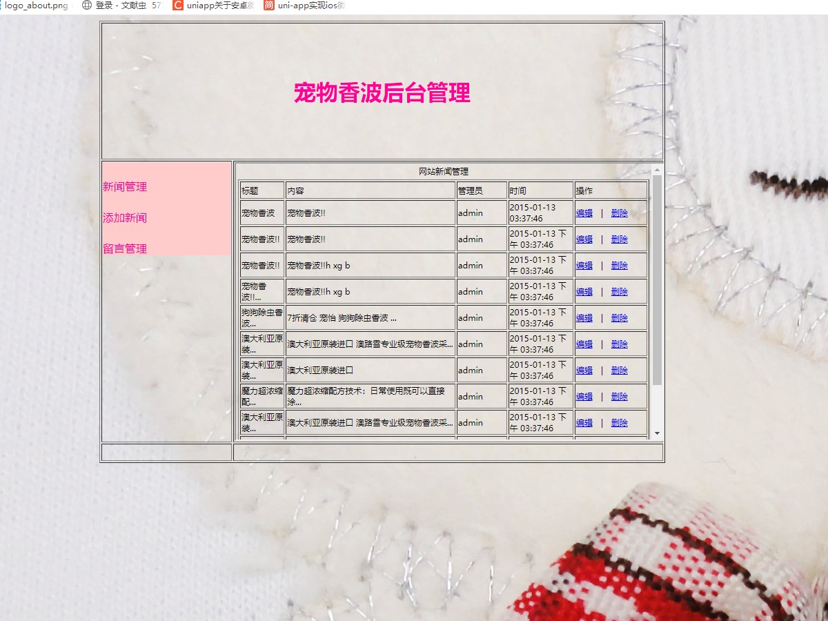Edit the row whose title and content are both 宠物香波!!
Image resolution: width=828 pixels, height=621 pixels.
point(584,239)
